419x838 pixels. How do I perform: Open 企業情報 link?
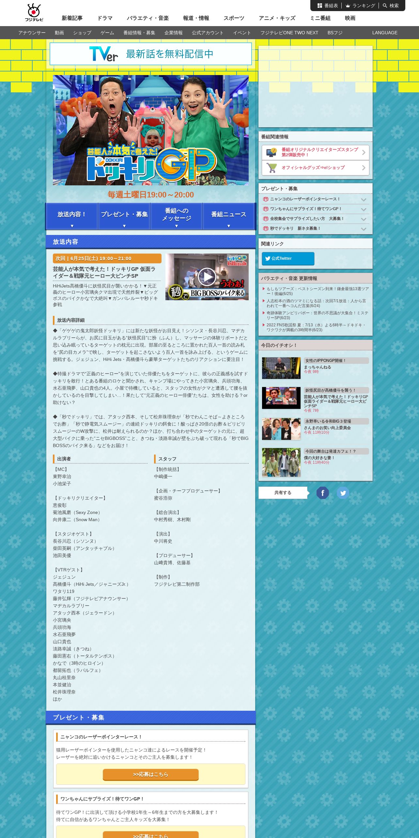(x=174, y=33)
